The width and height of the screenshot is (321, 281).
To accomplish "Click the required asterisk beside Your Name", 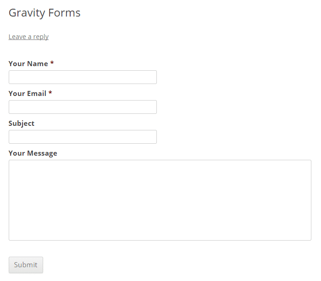I will [x=52, y=63].
